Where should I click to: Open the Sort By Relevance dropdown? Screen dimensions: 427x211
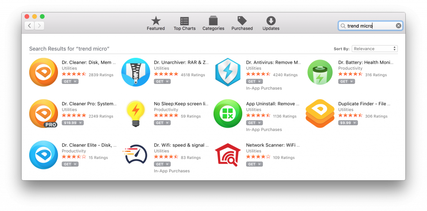[374, 49]
